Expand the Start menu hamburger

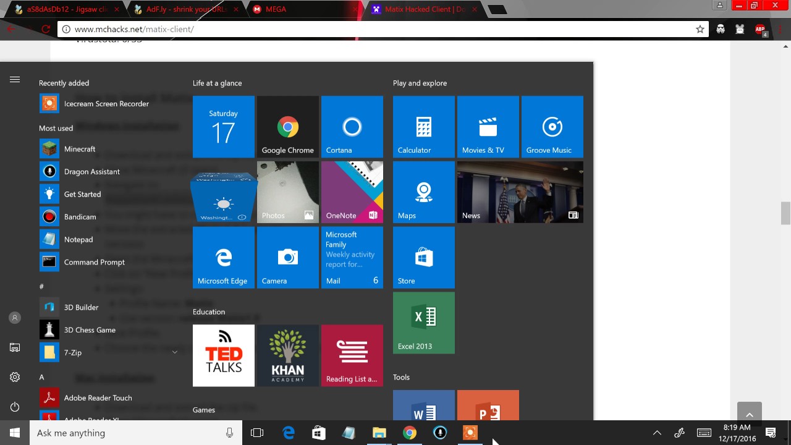pos(15,80)
